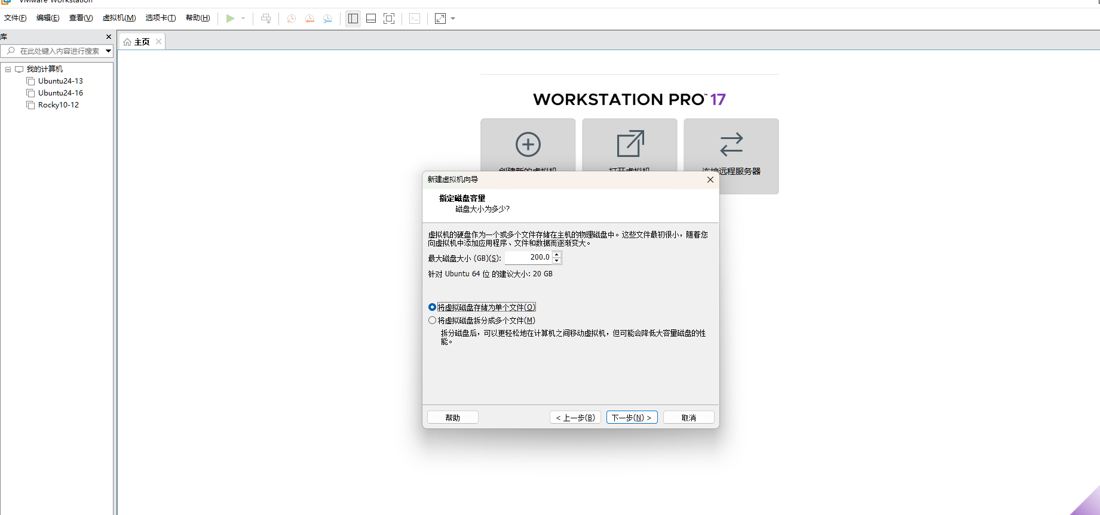Open the 编辑(E) menu
The image size is (1100, 515).
pyautogui.click(x=48, y=18)
